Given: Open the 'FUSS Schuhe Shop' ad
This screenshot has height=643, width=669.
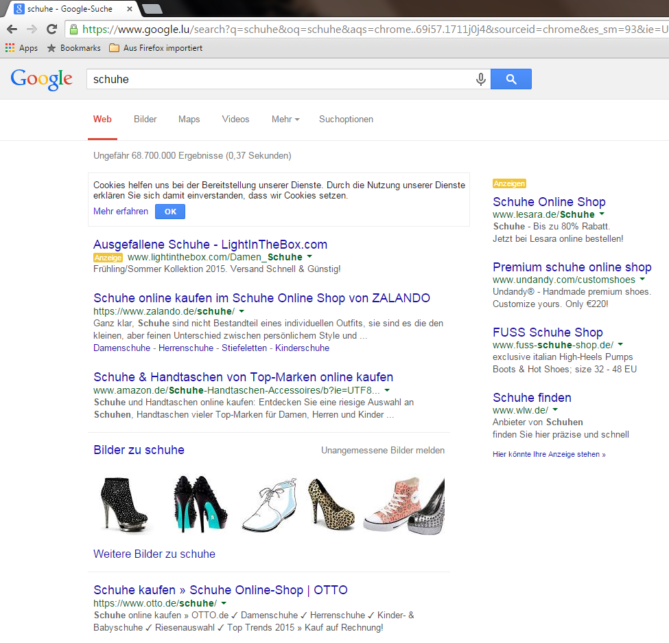Looking at the screenshot, I should [x=548, y=332].
